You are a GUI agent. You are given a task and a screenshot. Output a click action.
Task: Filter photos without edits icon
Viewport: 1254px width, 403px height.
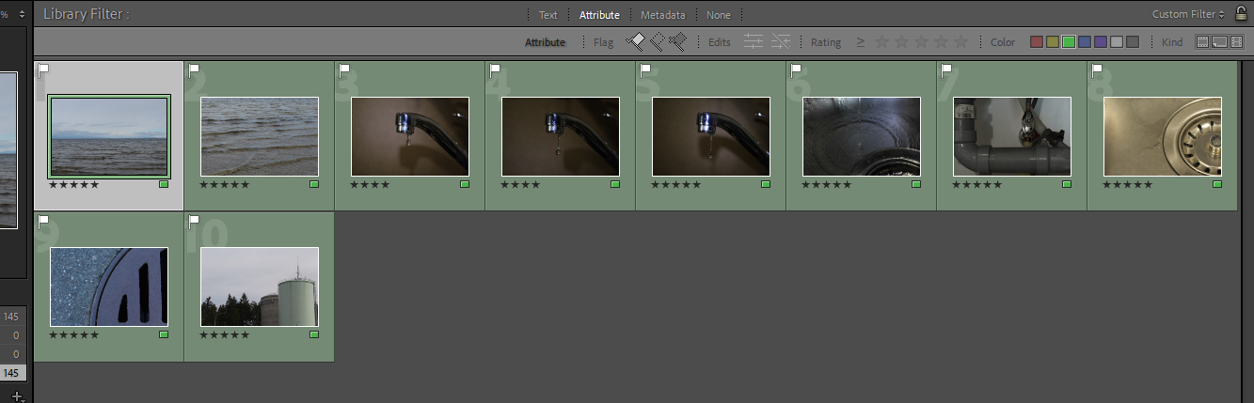pos(780,41)
